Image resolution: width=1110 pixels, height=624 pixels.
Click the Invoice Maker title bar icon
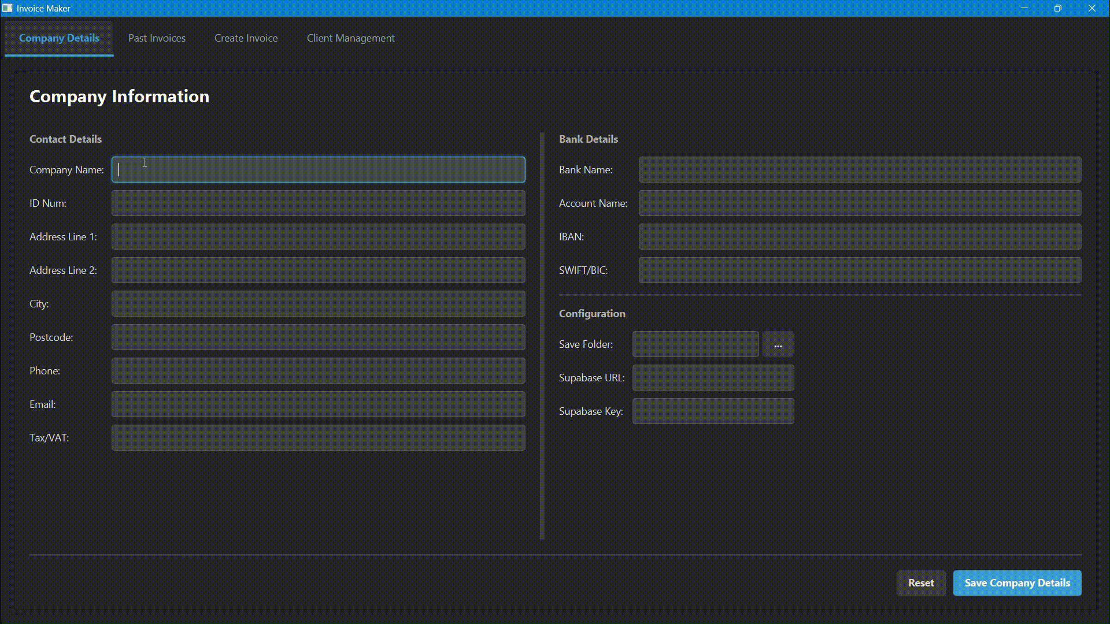pyautogui.click(x=7, y=8)
